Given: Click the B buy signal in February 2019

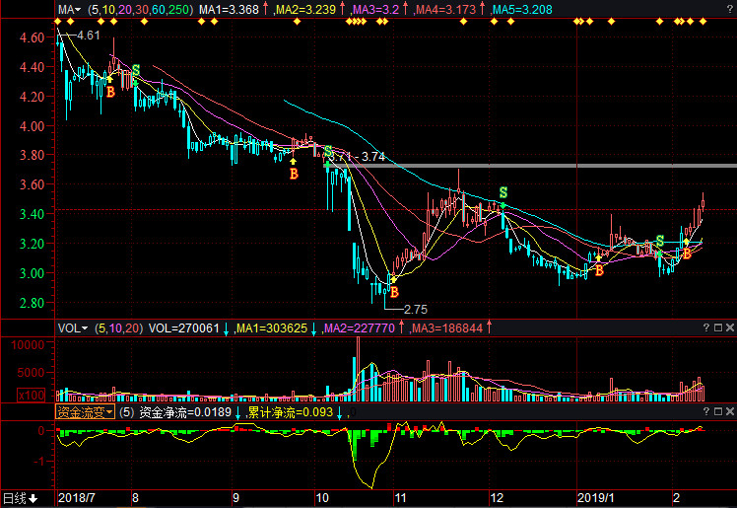Looking at the screenshot, I should click(x=687, y=254).
